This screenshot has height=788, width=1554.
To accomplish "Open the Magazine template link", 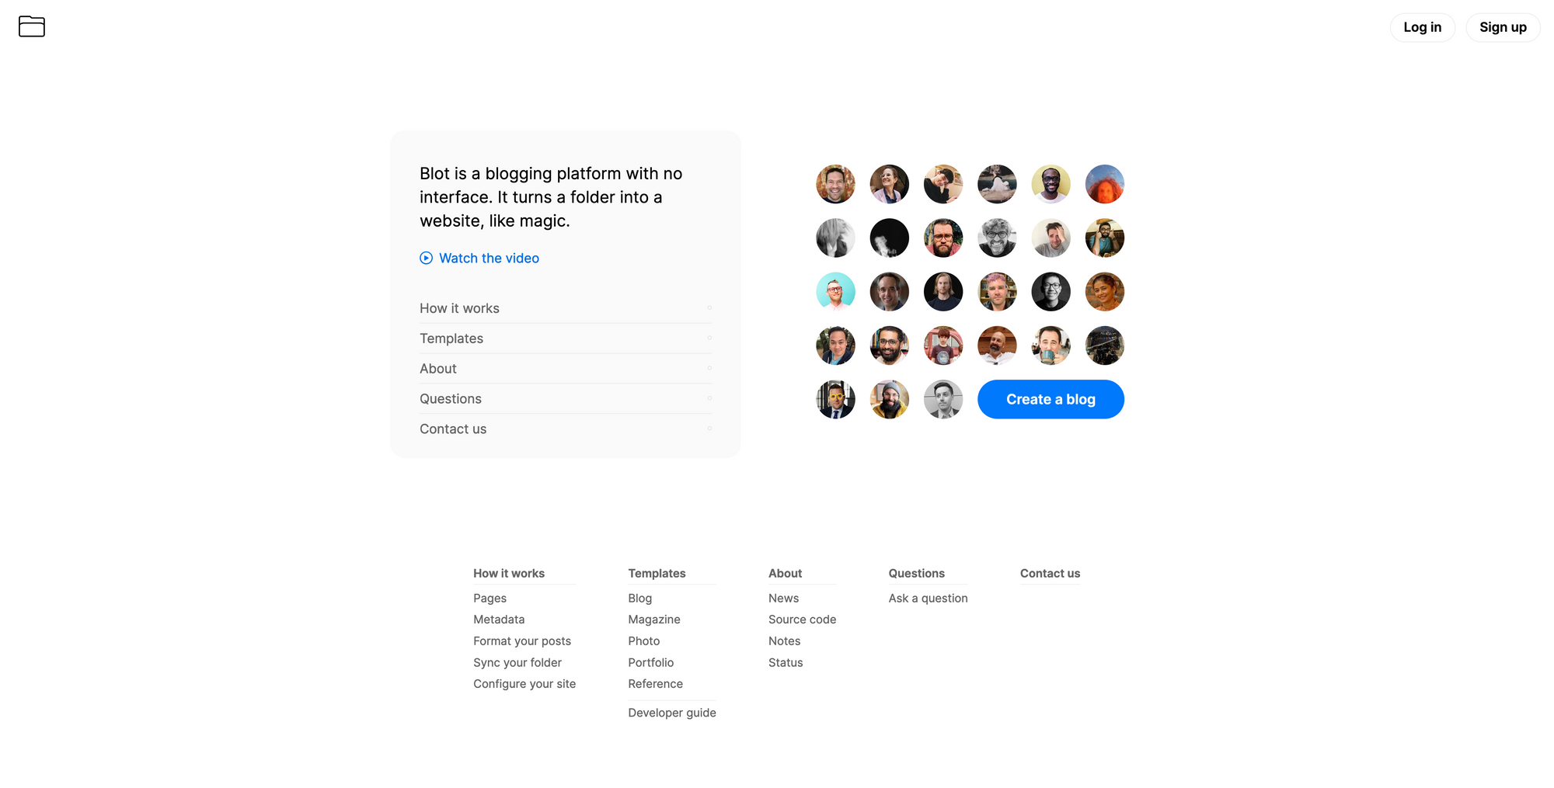I will tap(654, 620).
